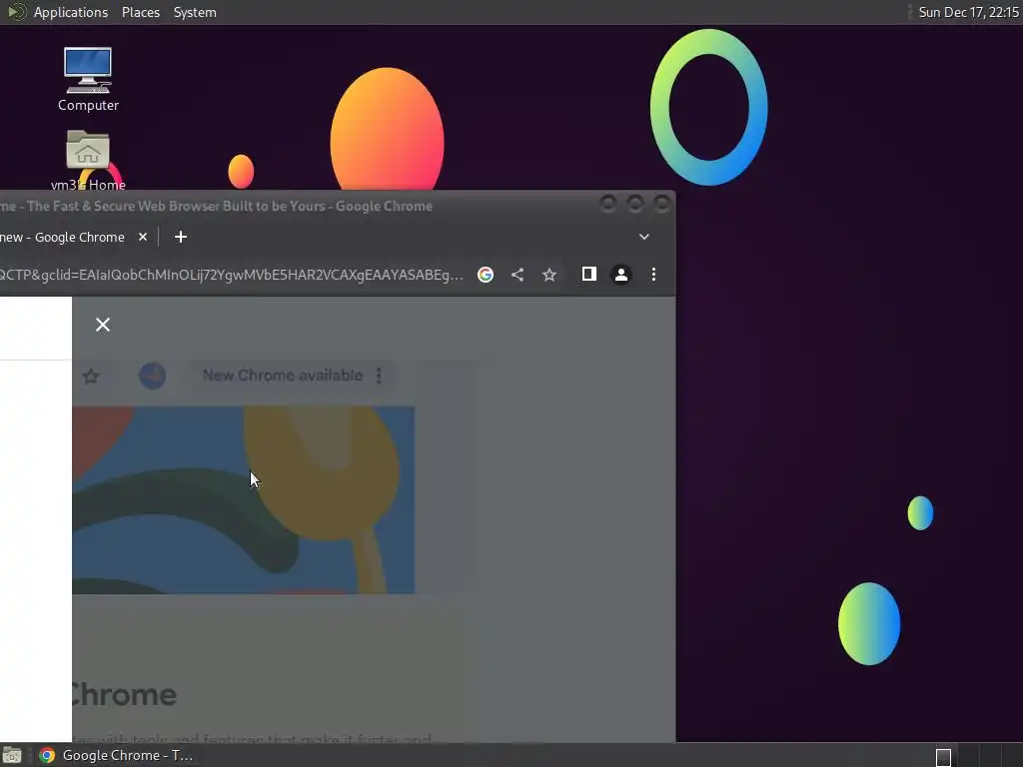Screen dimensions: 1023x767
Task: Select the Google Chrome tab
Action: [x=62, y=238]
